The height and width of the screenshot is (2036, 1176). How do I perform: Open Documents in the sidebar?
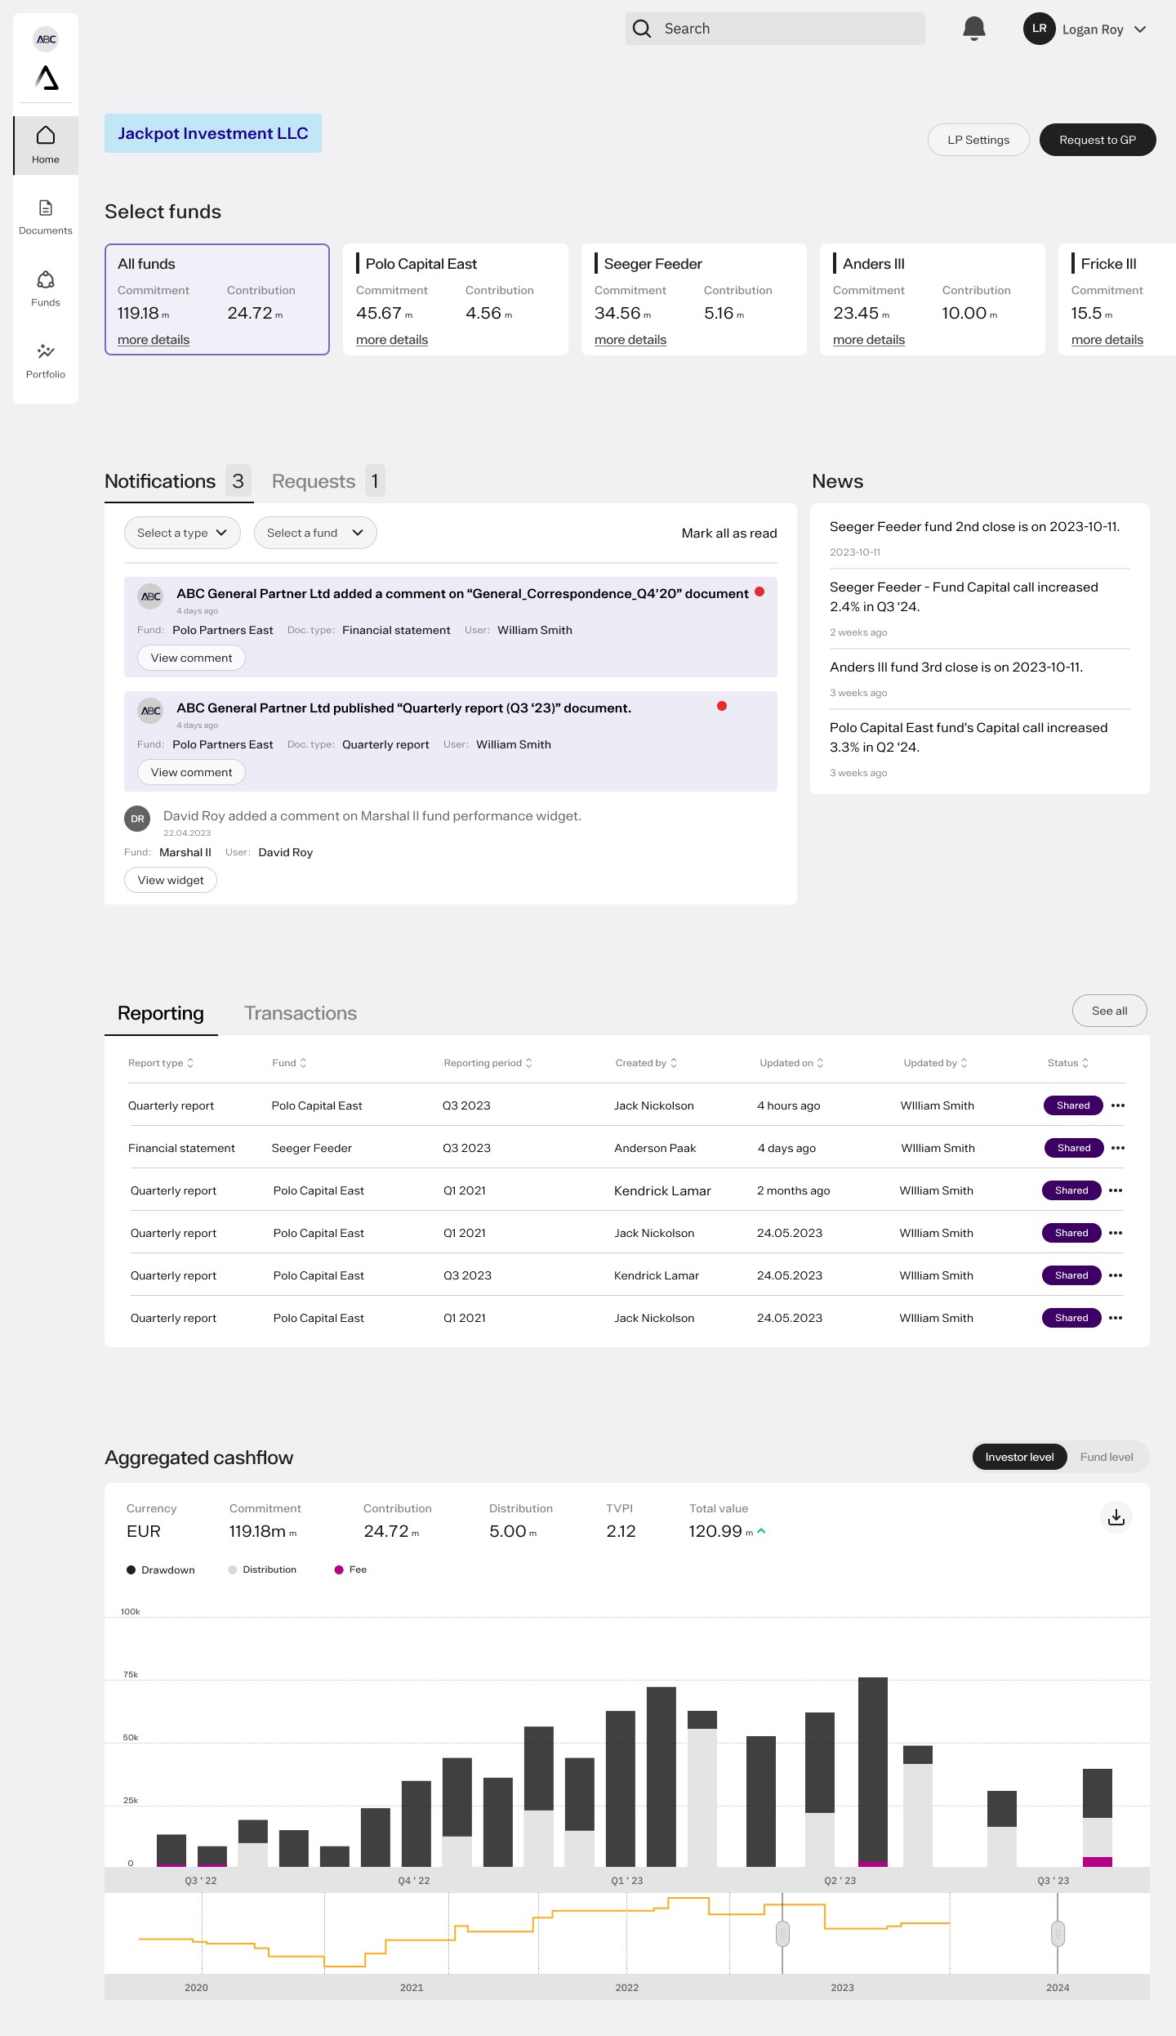coord(46,217)
